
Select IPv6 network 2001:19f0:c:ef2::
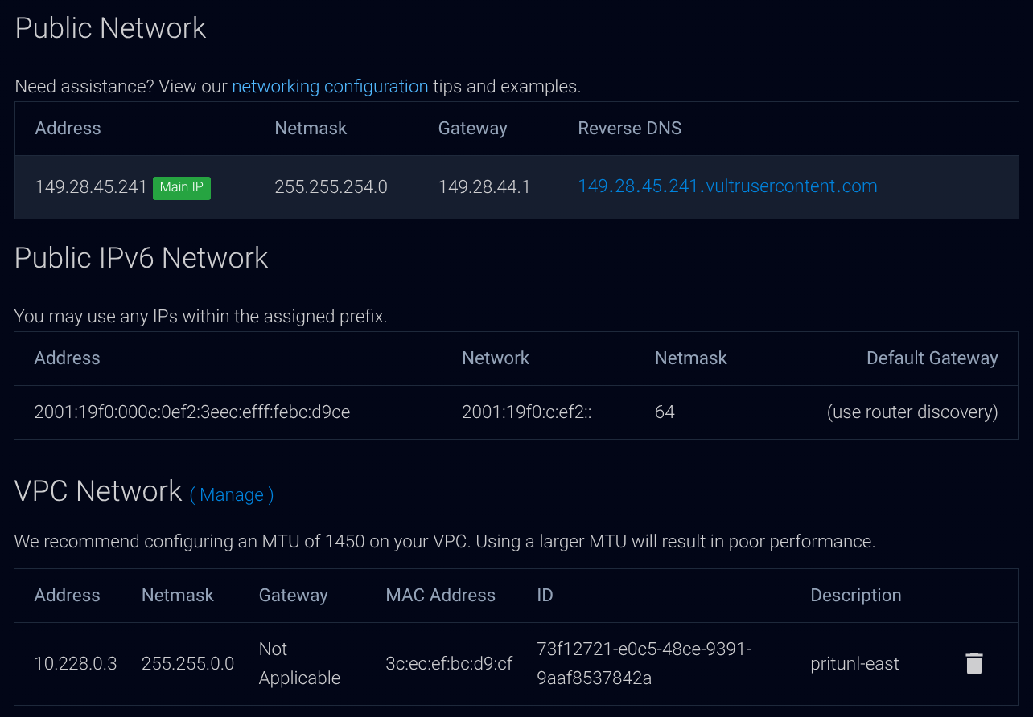coord(527,412)
